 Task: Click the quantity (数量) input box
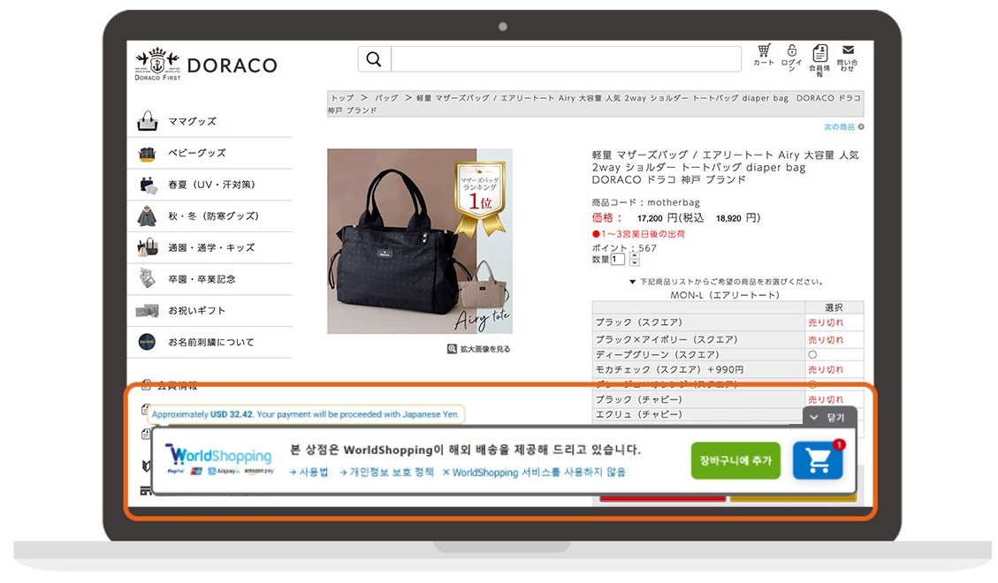click(617, 260)
